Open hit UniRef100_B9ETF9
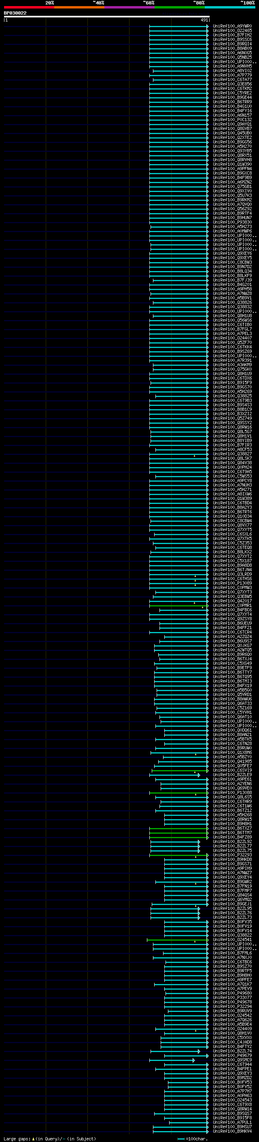The height and width of the screenshot is (1142, 259). pyautogui.click(x=232, y=668)
